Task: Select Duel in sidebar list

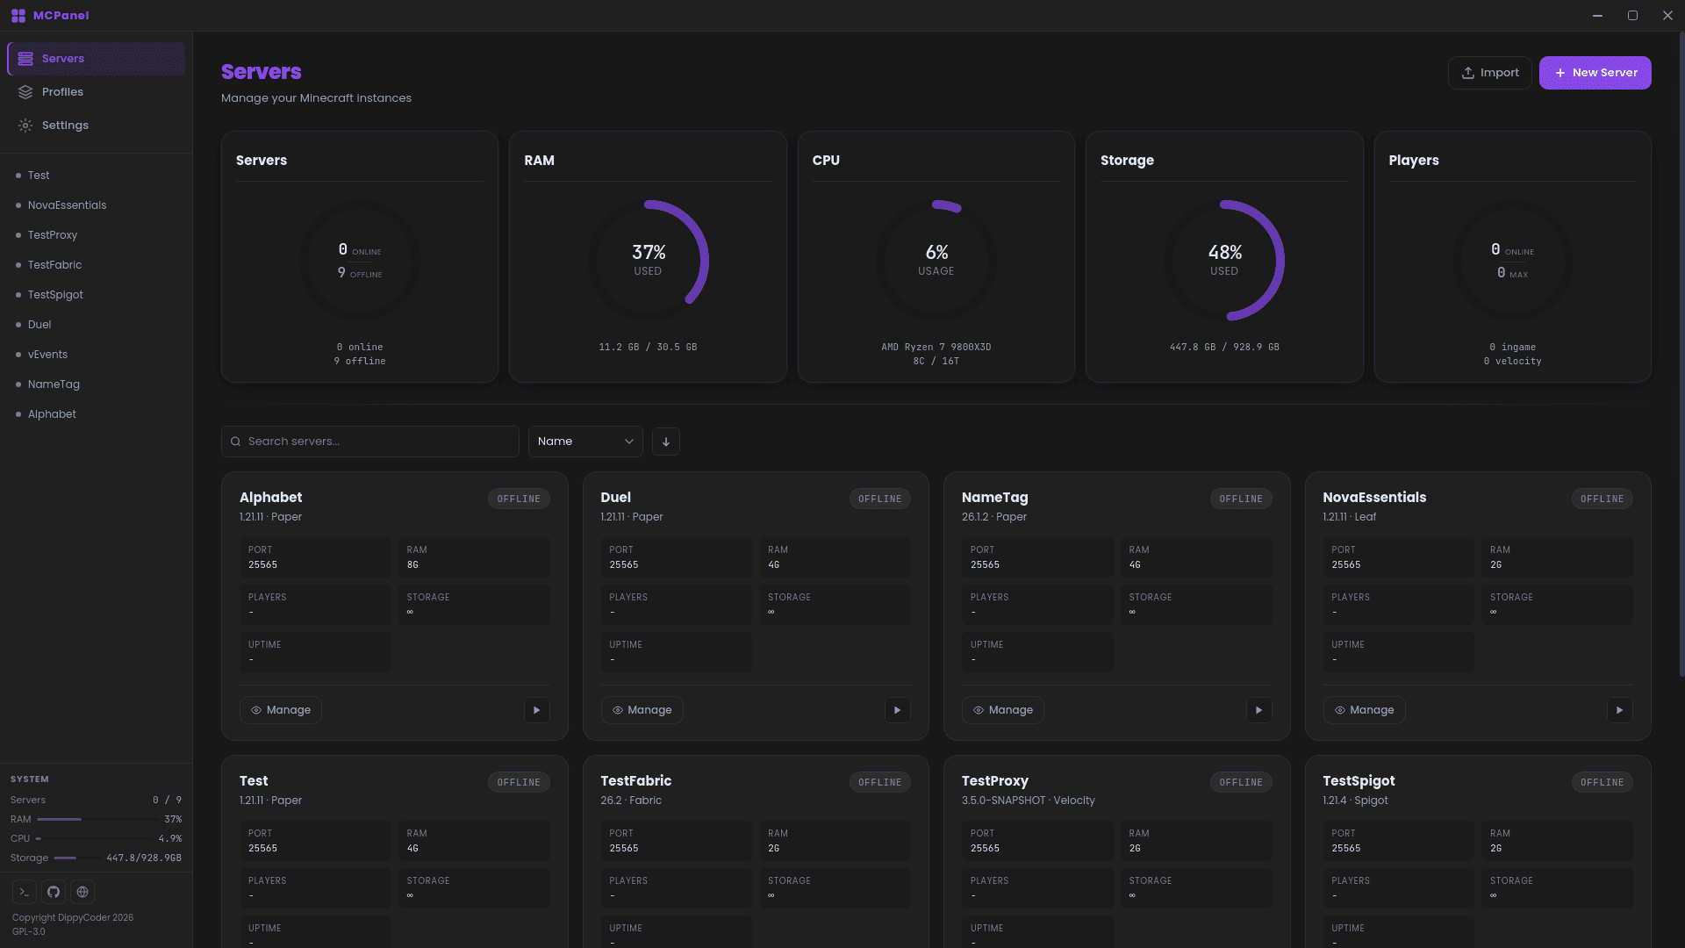Action: tap(96, 325)
